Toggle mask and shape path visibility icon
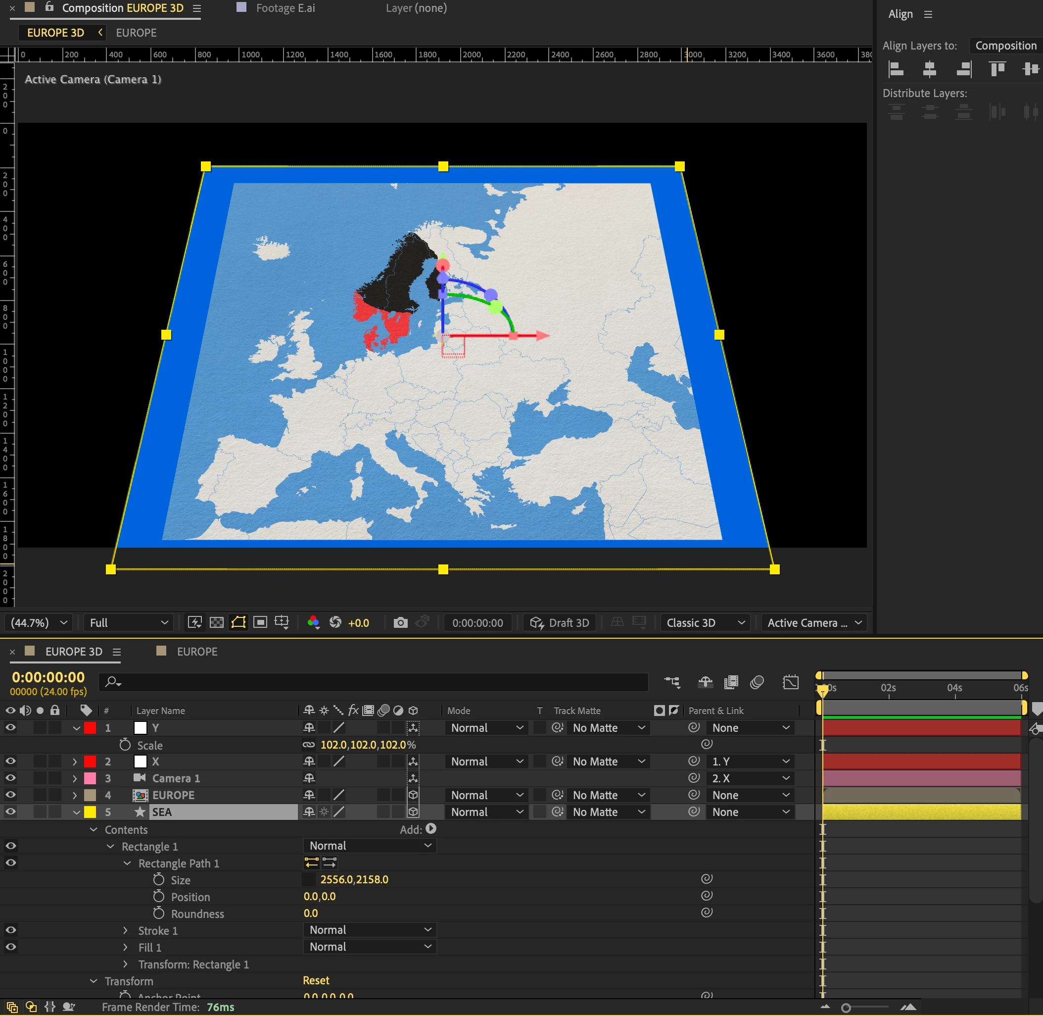 (x=238, y=622)
